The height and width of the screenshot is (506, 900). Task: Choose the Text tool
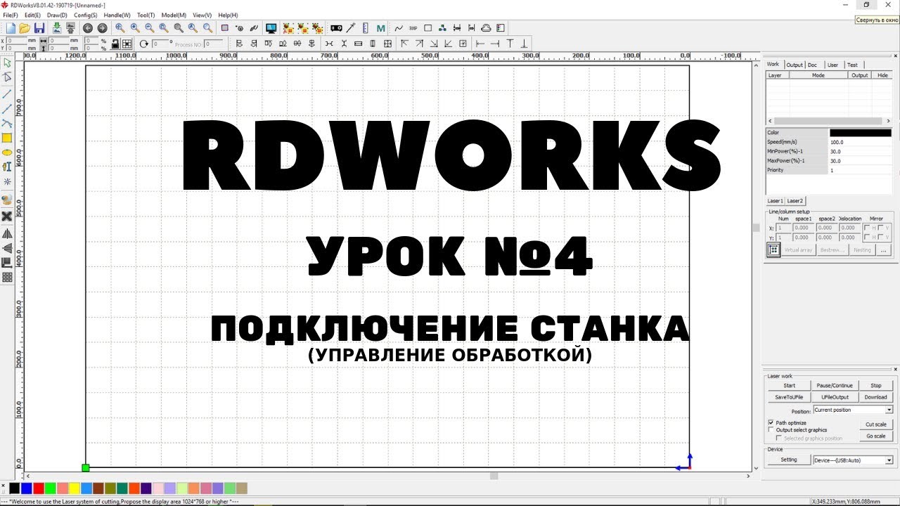(x=7, y=167)
